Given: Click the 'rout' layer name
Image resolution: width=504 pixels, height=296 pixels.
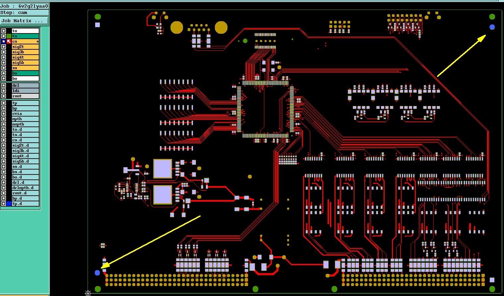Looking at the screenshot, I should click(x=26, y=96).
